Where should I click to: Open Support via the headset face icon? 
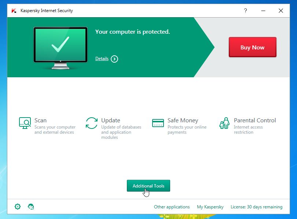point(31,207)
